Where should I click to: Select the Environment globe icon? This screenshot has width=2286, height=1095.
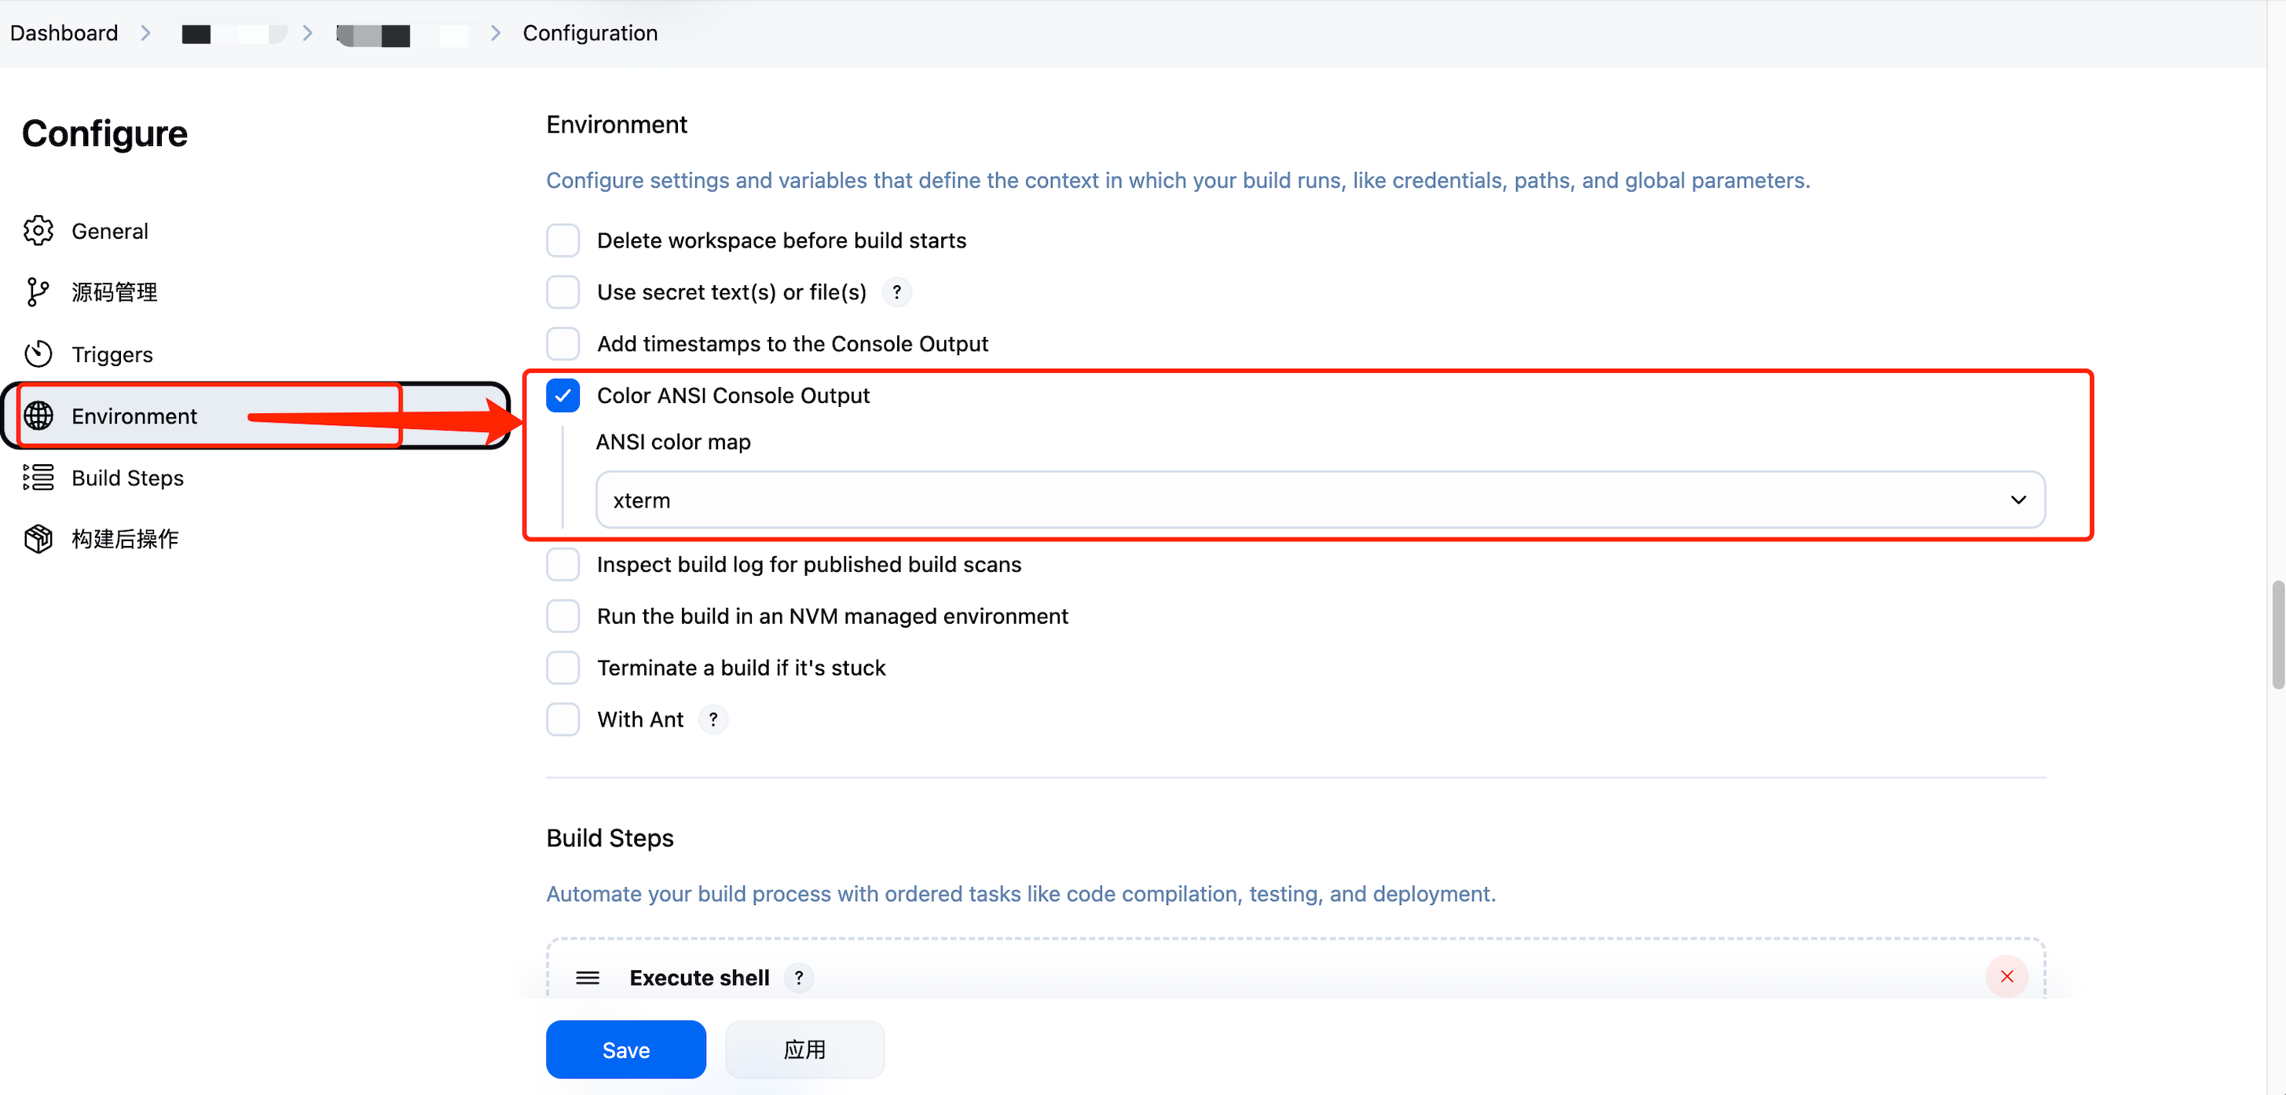pos(38,416)
